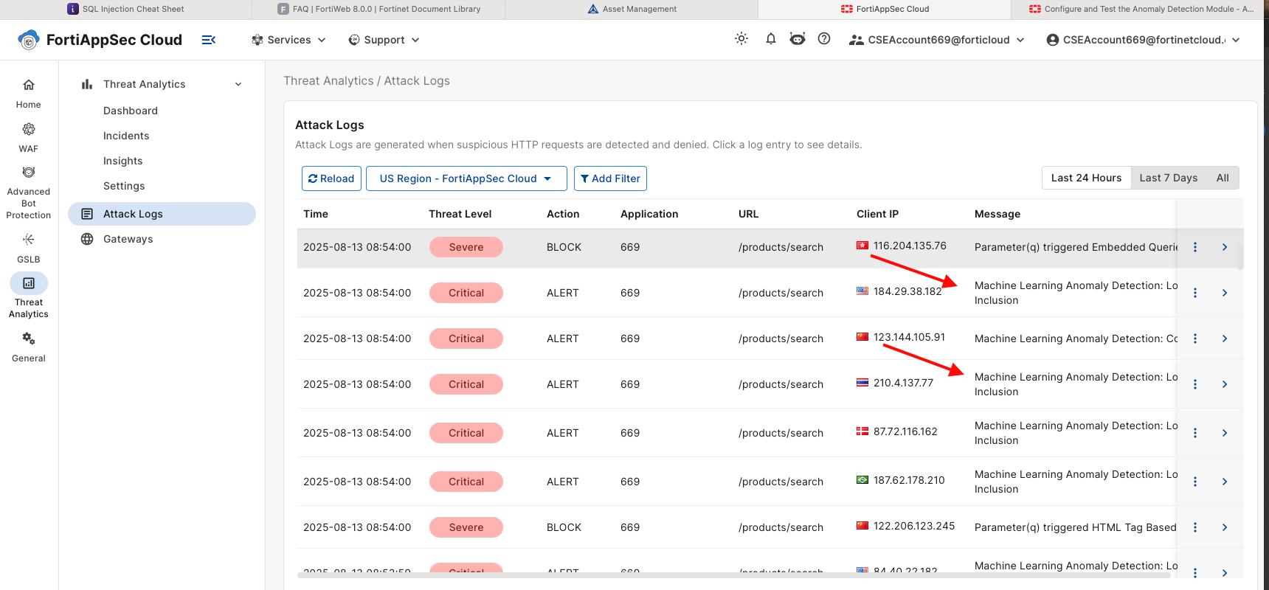Select Attack Logs menu item
The image size is (1269, 590).
pos(162,214)
